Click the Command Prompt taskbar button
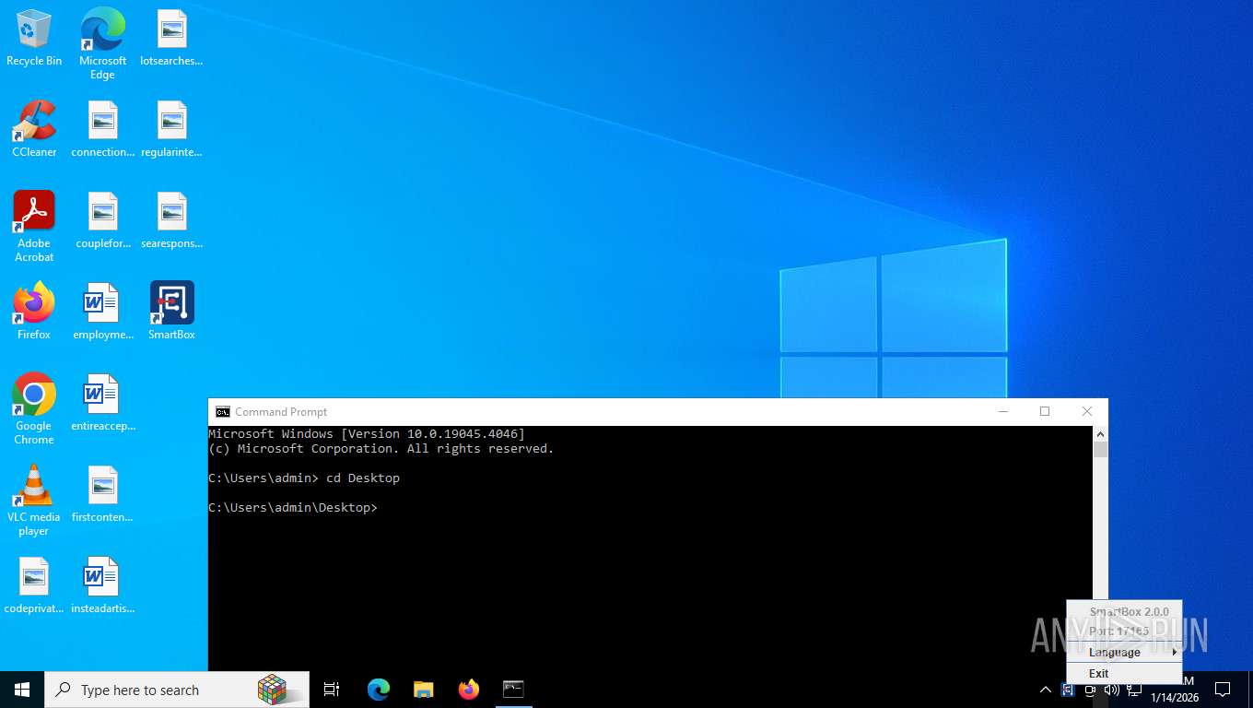This screenshot has width=1253, height=708. coord(513,690)
